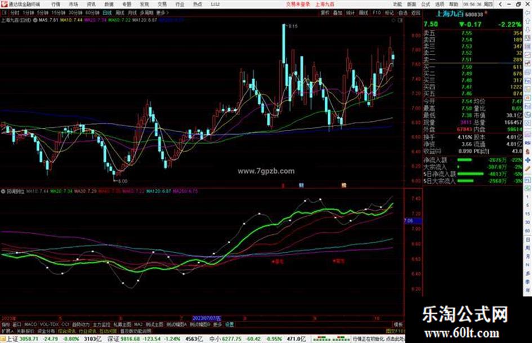This screenshot has height=343, width=532.
Task: Click the 卖五 price 7.55 row
Action: click(472, 33)
